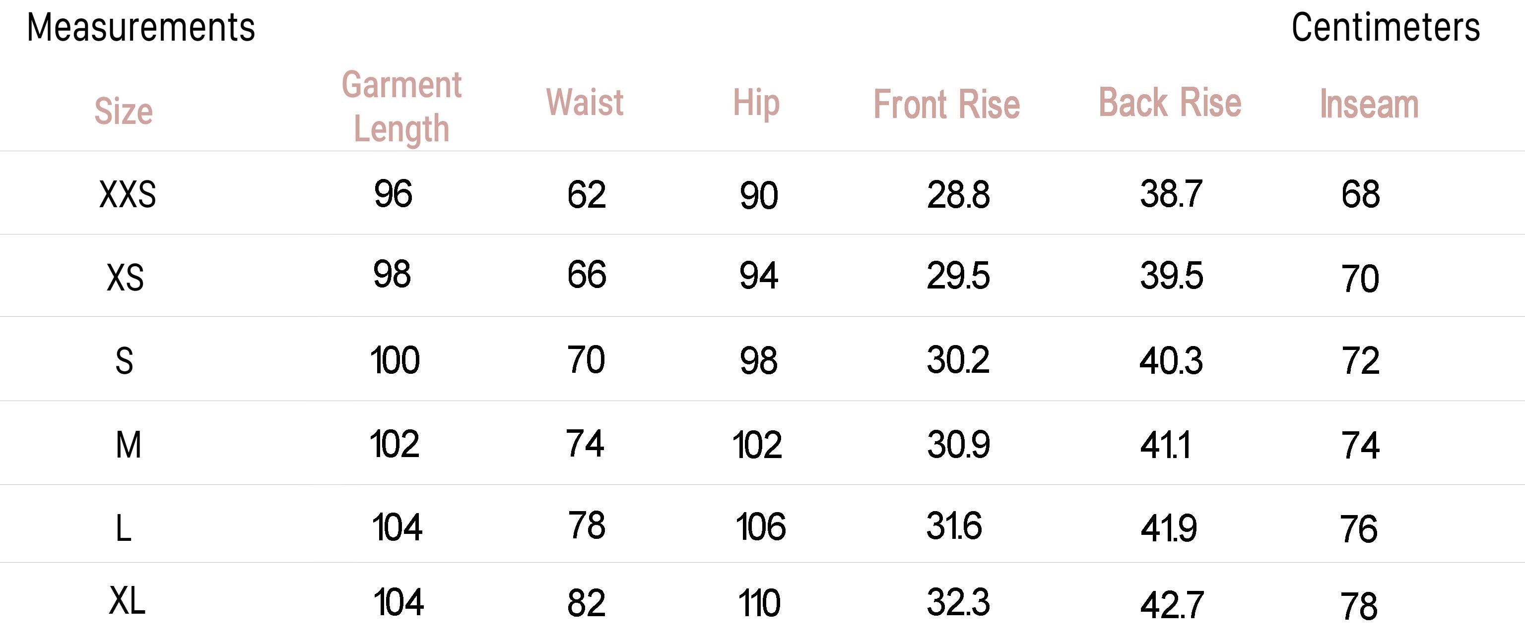Click the M size row label

pyautogui.click(x=128, y=445)
